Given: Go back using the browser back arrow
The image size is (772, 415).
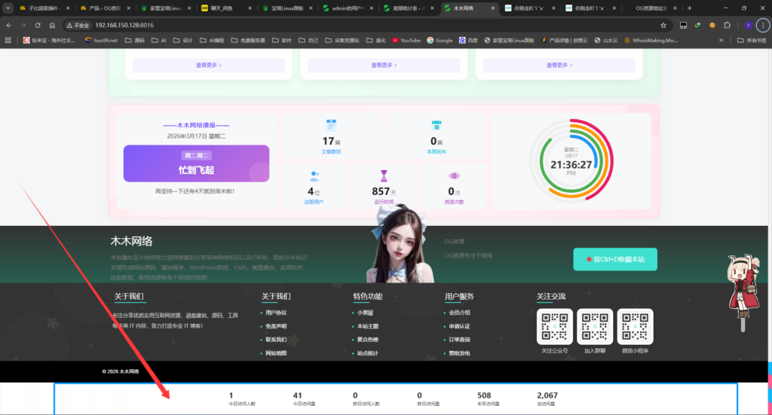Looking at the screenshot, I should coord(9,25).
